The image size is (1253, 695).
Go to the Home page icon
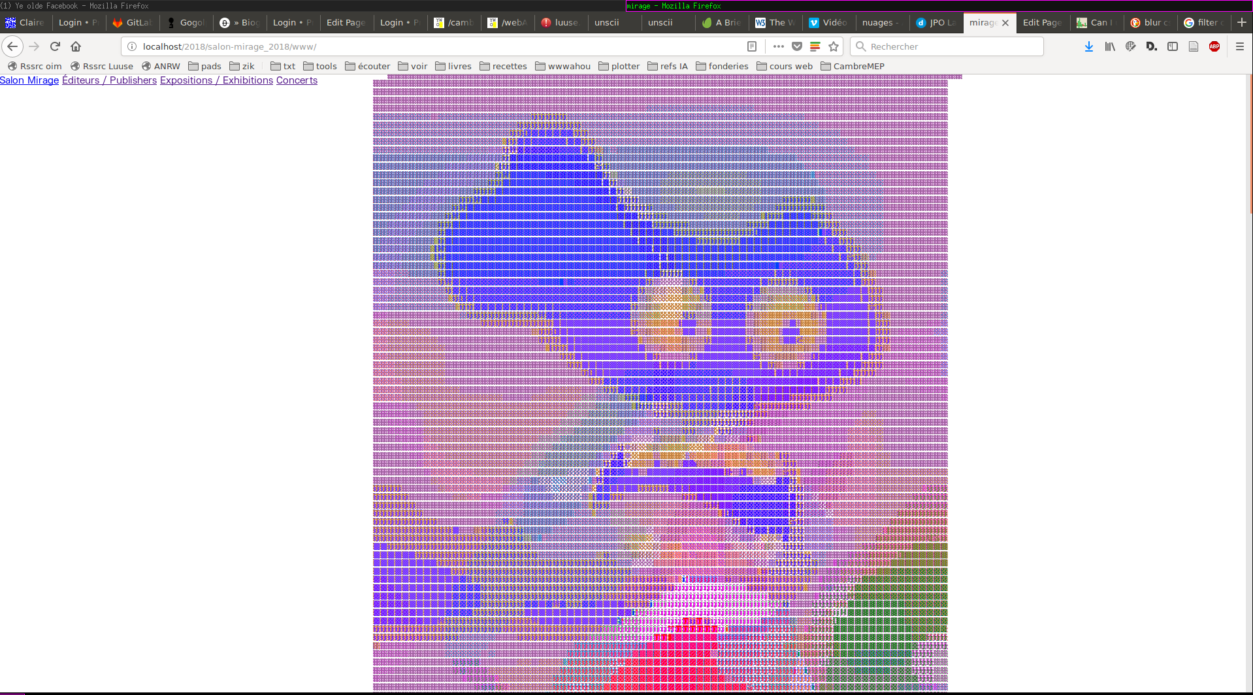click(76, 46)
